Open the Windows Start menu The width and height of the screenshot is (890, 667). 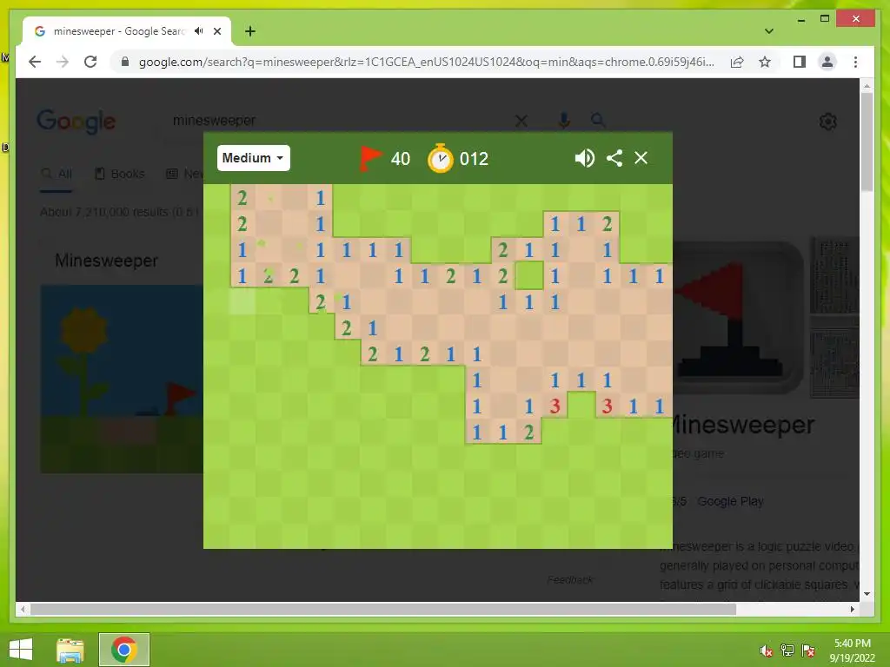click(x=21, y=650)
